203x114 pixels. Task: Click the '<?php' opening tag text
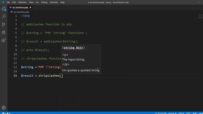pos(25,16)
